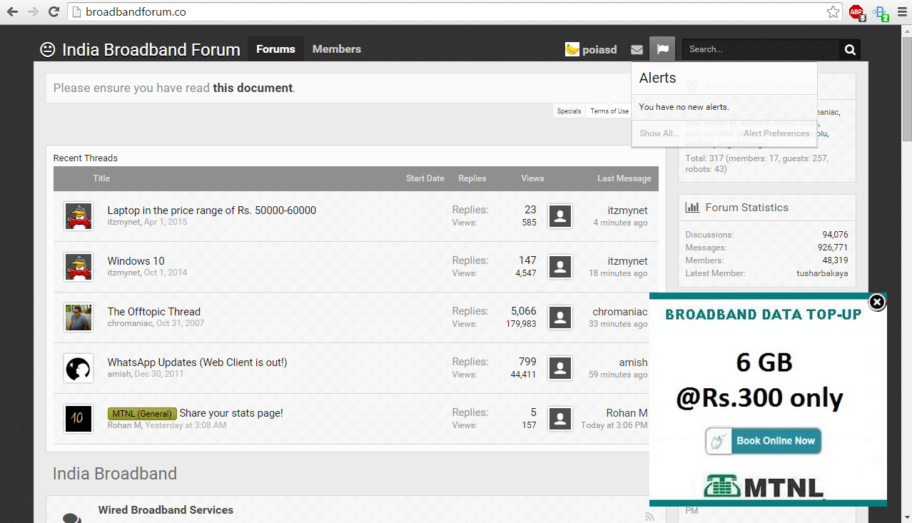This screenshot has width=912, height=523.
Task: Open the Members tab
Action: click(x=336, y=49)
